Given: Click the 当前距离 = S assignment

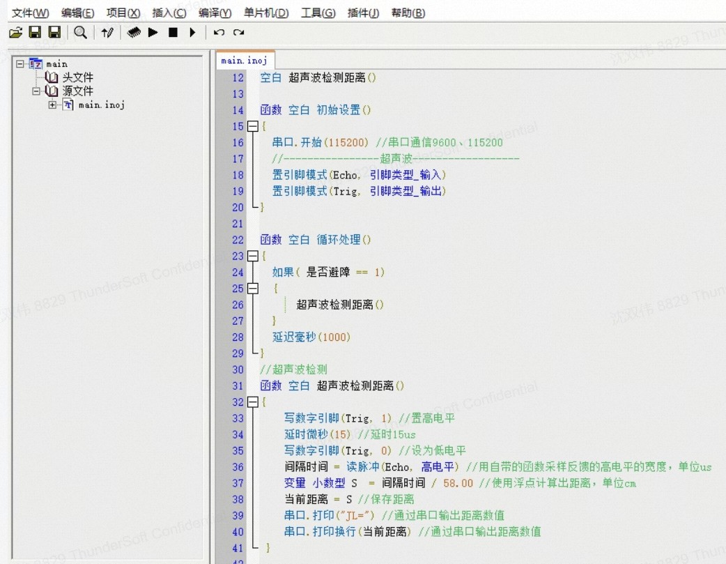Looking at the screenshot, I should [x=318, y=499].
